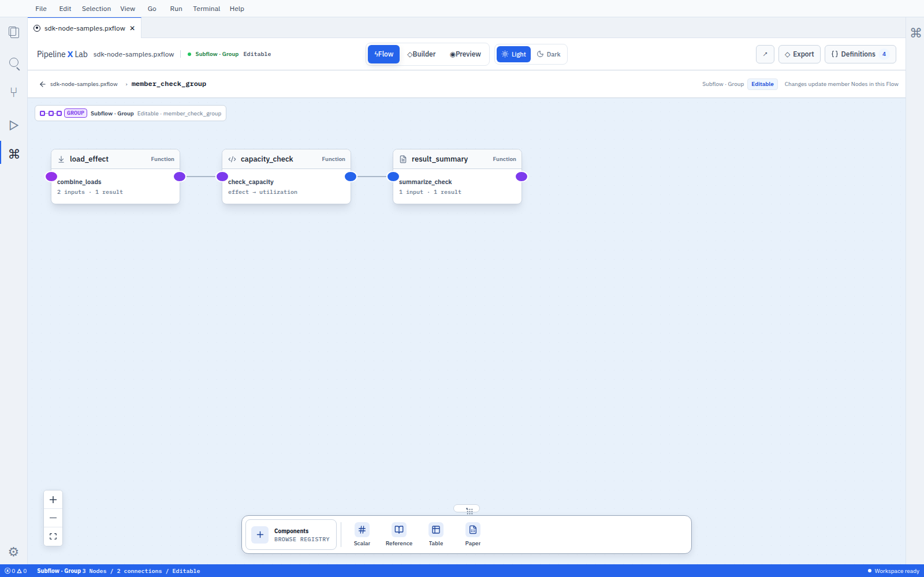
Task: Open the Explorer icon in the activity bar
Action: [14, 32]
